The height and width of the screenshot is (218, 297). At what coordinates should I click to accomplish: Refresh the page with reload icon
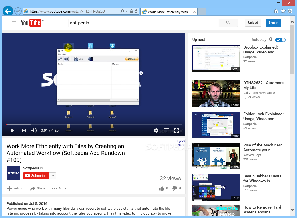[136, 11]
